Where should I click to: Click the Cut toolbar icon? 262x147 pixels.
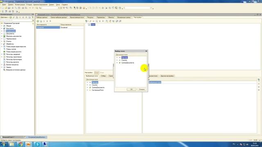(13, 8)
